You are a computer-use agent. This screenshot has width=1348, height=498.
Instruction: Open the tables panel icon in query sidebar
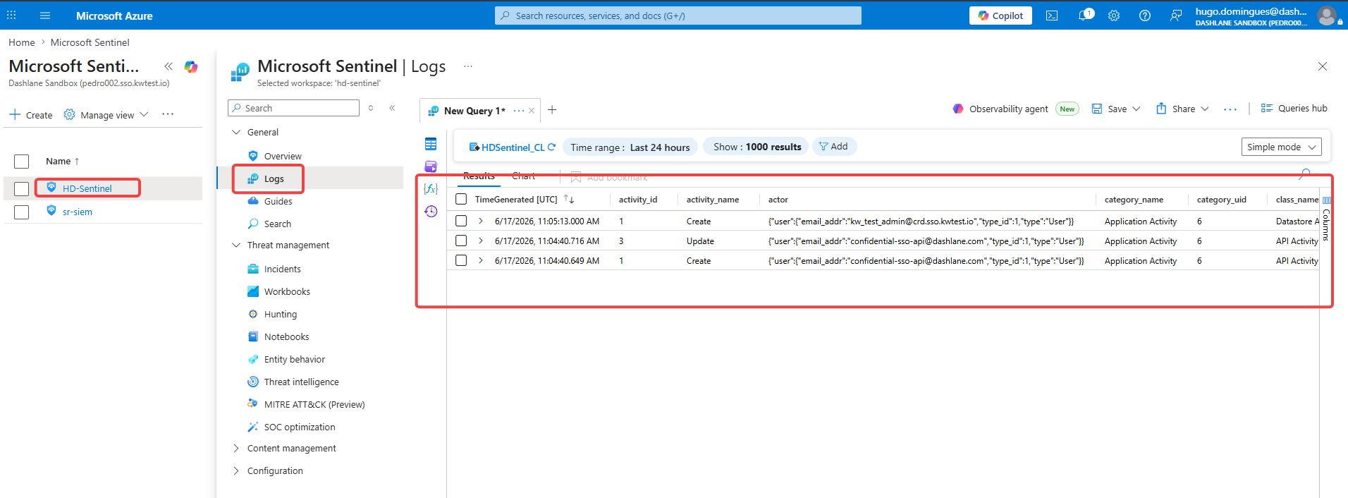[431, 144]
